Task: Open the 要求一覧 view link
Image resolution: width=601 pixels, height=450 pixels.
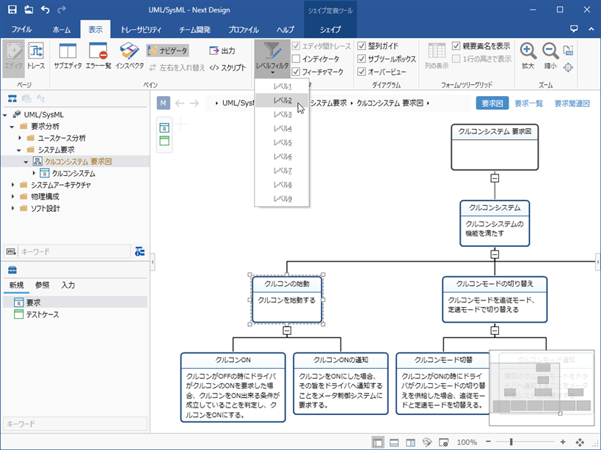Action: [528, 103]
